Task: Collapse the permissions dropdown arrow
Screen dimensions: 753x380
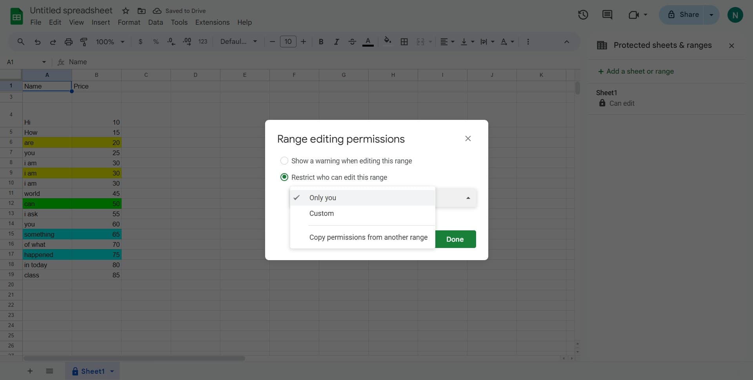Action: (468, 198)
